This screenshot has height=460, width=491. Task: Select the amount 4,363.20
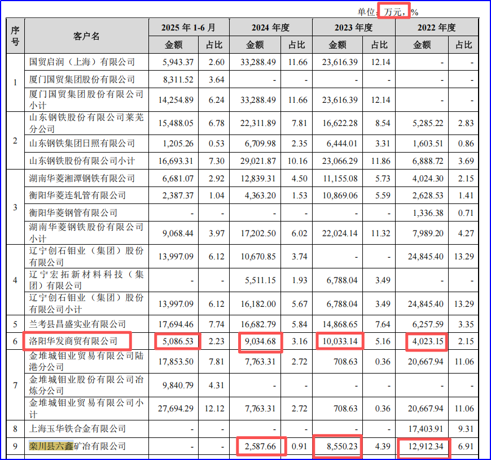260,196
